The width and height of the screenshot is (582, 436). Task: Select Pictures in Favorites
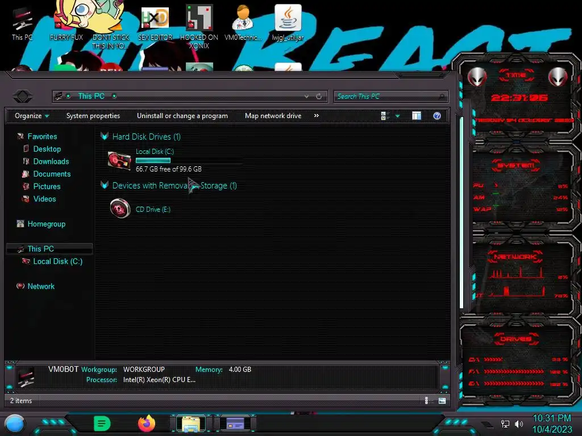coord(47,186)
